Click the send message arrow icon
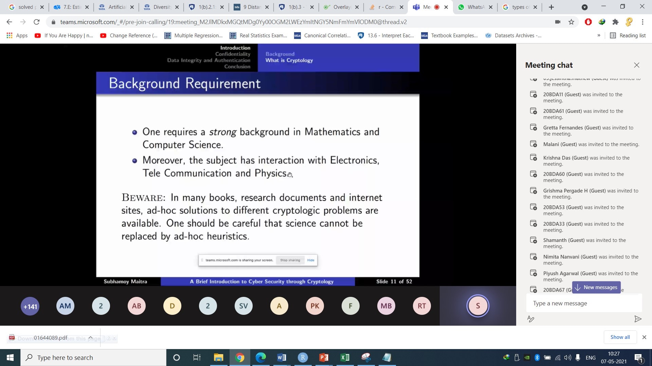Viewport: 652px width, 366px height. tap(638, 319)
